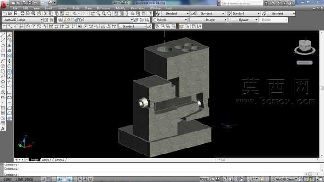Open the Draw menu
This screenshot has height=182, width=324.
pyautogui.click(x=88, y=8)
